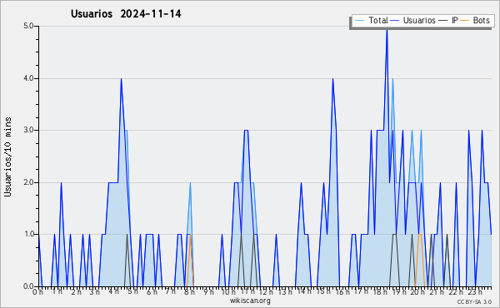The width and height of the screenshot is (500, 308).
Task: Click the 'Usuarios 2024-11-14' chart title
Action: point(126,14)
